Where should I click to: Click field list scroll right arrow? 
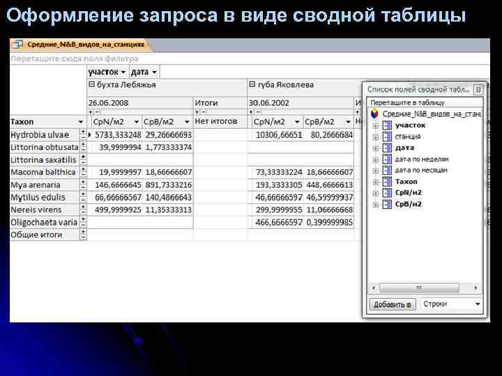click(476, 288)
